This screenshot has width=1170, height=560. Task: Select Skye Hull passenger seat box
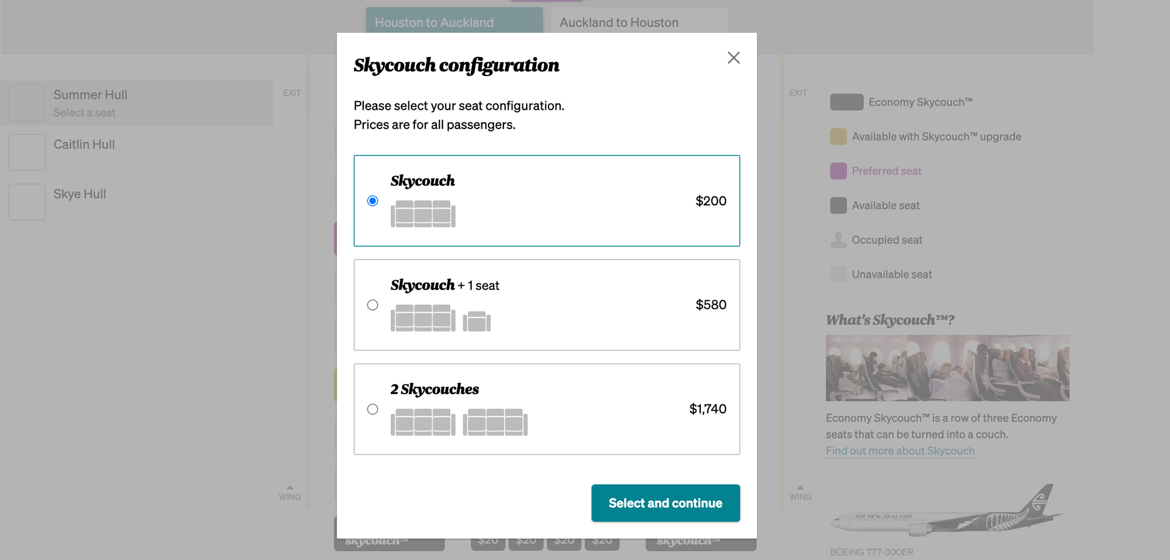tap(27, 202)
